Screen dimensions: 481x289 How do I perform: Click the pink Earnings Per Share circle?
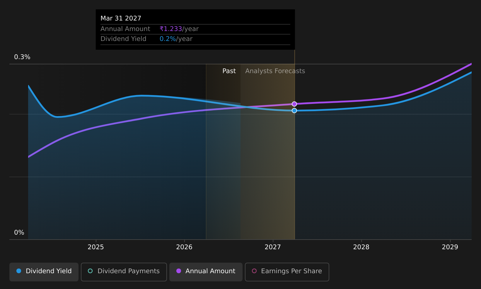pyautogui.click(x=254, y=271)
